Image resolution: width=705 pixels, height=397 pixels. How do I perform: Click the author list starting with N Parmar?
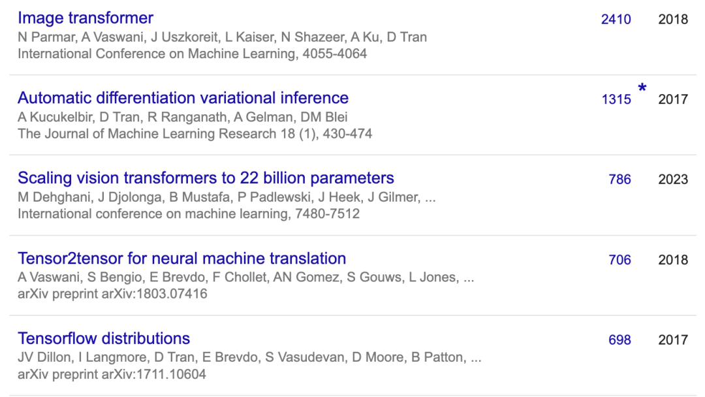[x=222, y=37]
